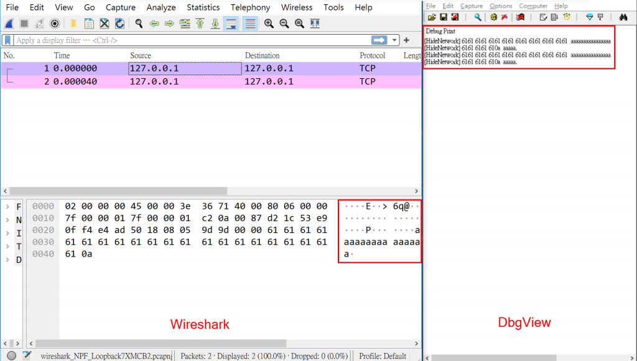Click hex offset 0010 in bytes pane
The width and height of the screenshot is (637, 361).
pyautogui.click(x=43, y=218)
